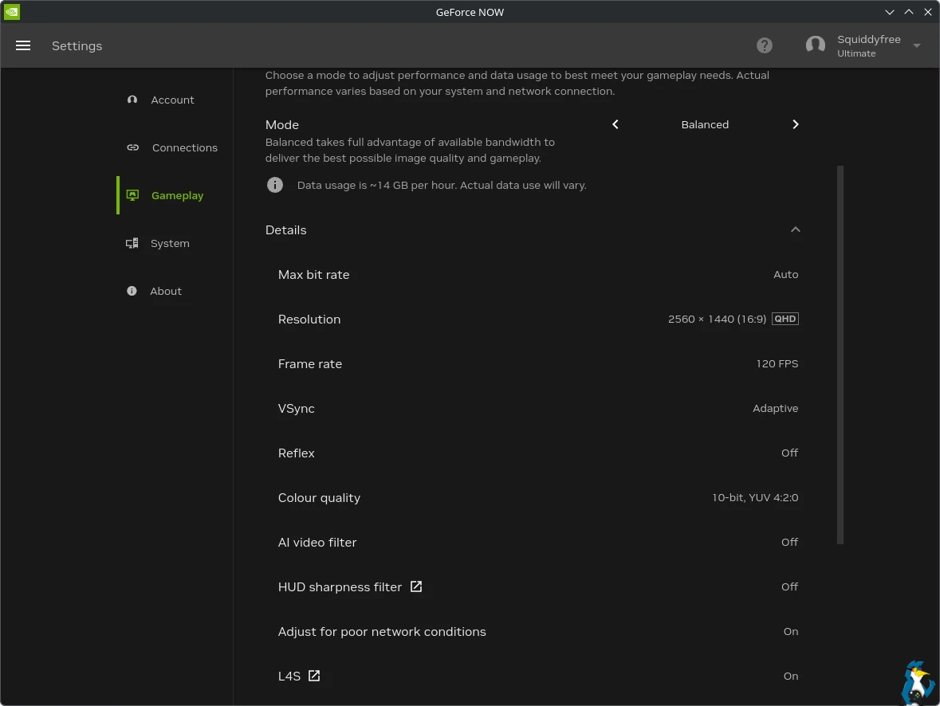Expand the Squiddyfree account dropdown
The image size is (940, 706).
tap(916, 45)
